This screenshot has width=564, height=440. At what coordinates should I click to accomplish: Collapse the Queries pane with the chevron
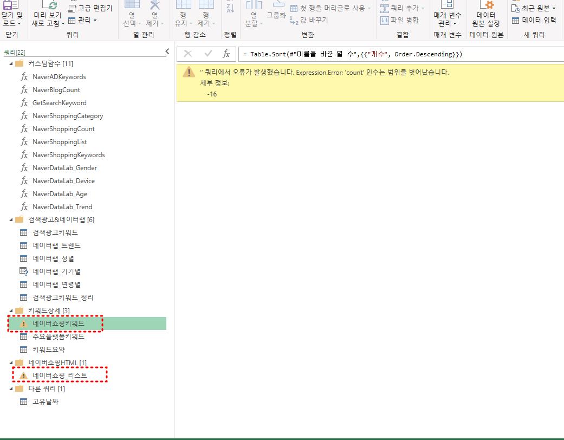pos(167,52)
